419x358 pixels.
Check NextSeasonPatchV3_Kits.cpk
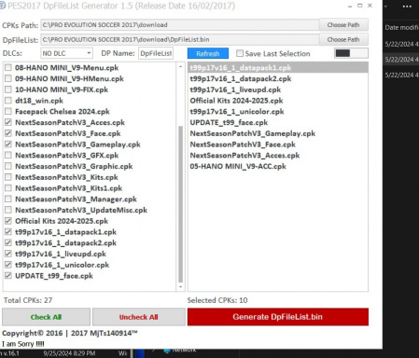tap(8, 177)
